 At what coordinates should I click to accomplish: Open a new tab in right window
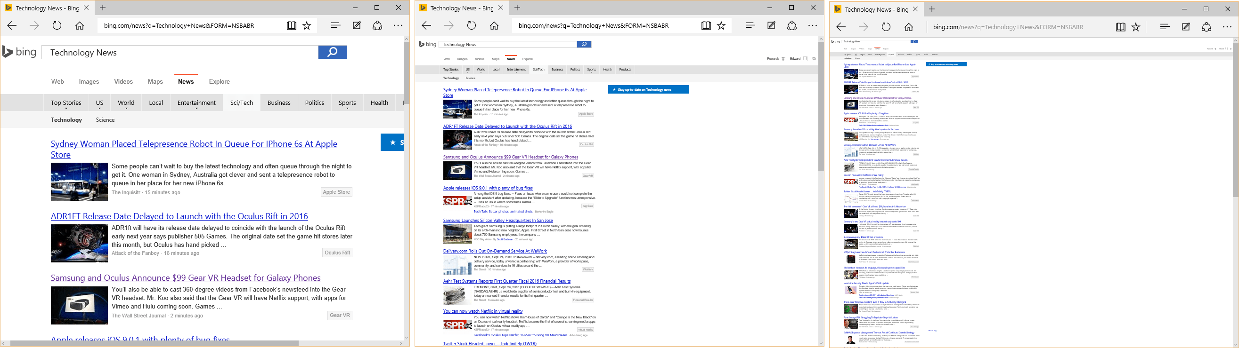pyautogui.click(x=932, y=9)
